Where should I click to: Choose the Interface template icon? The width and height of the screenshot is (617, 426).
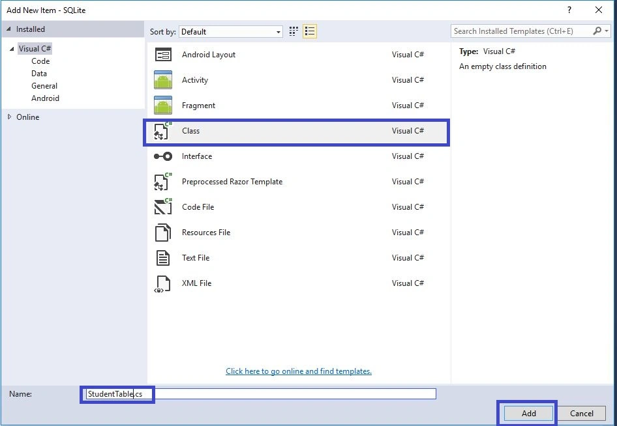[x=163, y=156]
